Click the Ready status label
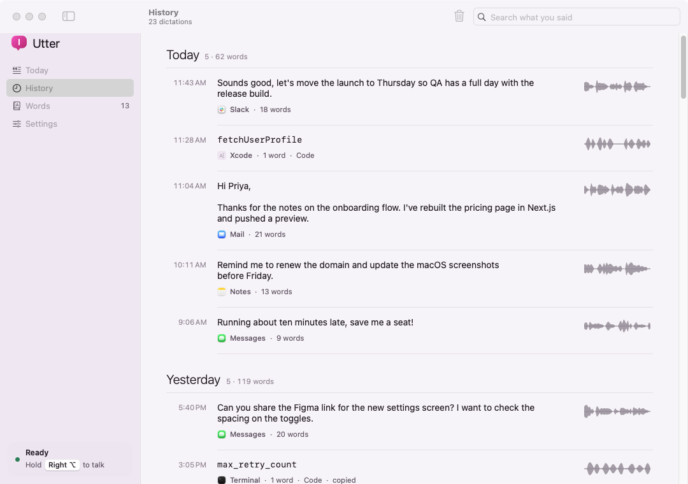688x484 pixels. point(37,452)
